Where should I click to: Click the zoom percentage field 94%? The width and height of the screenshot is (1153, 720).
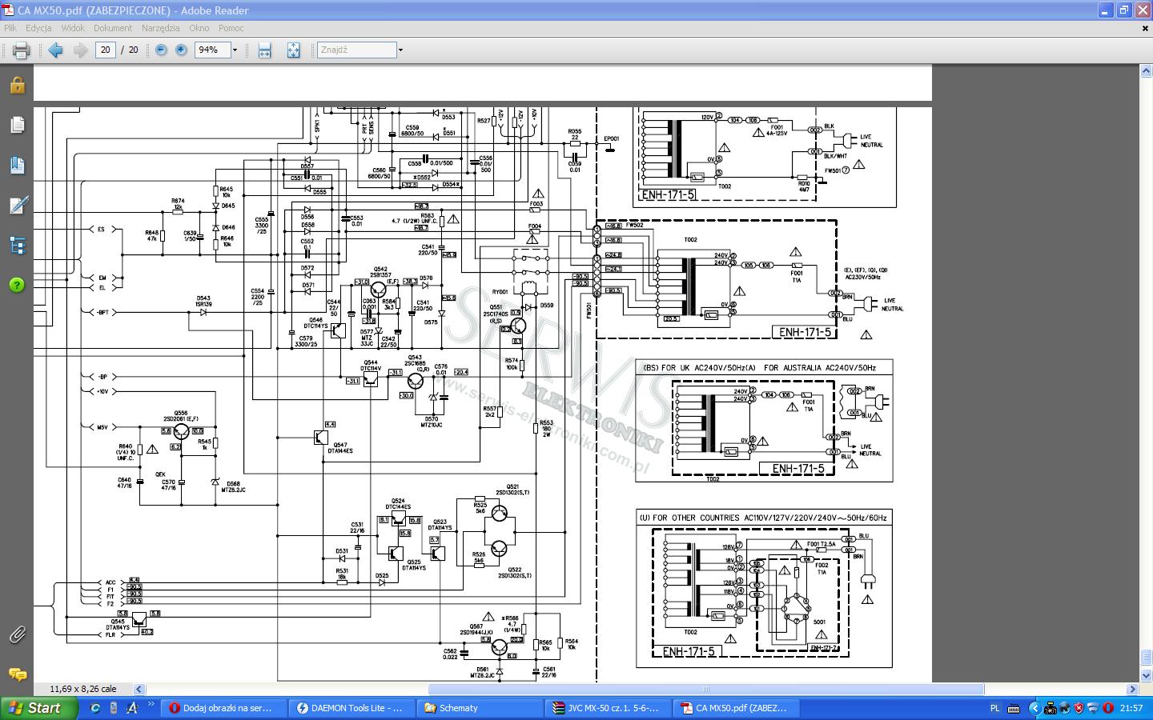[211, 50]
